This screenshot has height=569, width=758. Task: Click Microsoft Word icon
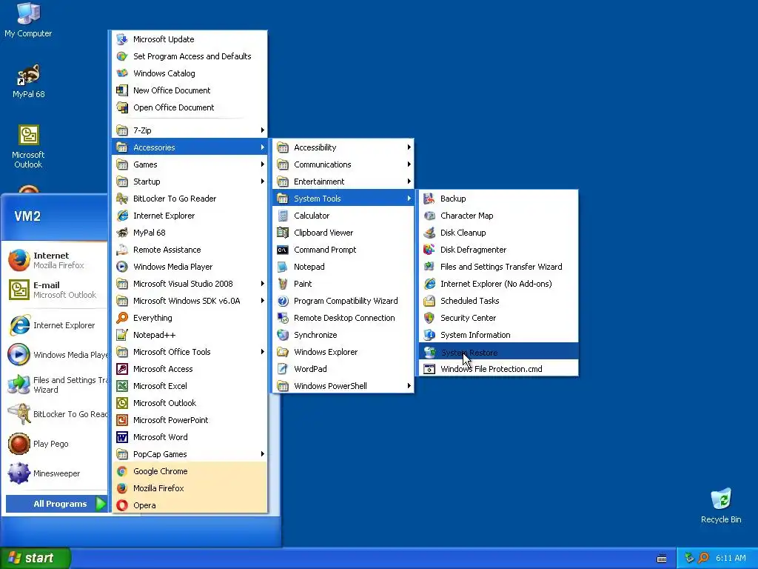122,437
